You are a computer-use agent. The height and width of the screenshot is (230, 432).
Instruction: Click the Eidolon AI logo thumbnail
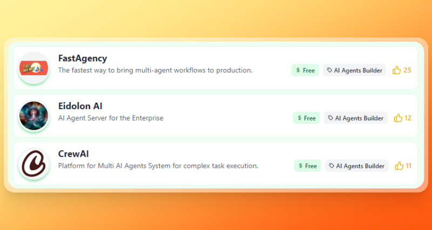point(33,116)
